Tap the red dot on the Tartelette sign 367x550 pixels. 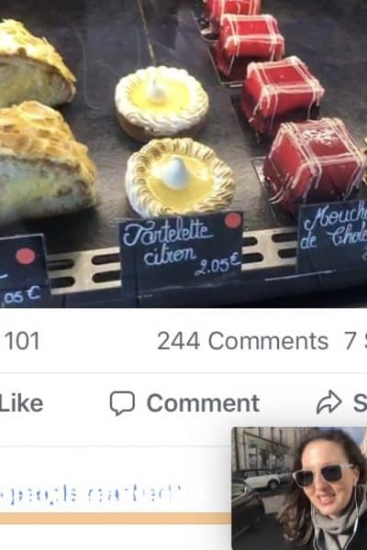point(233,221)
